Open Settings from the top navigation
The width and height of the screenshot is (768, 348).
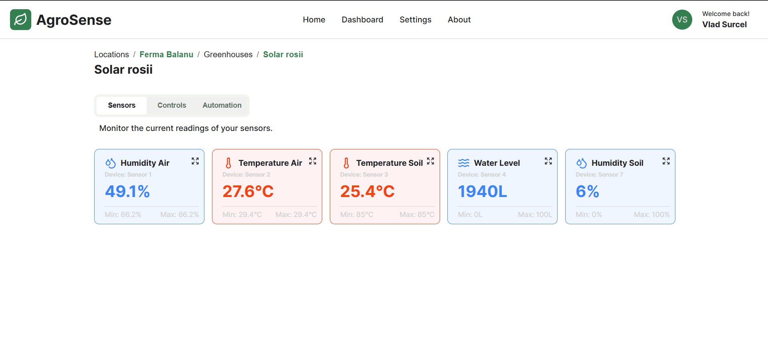[415, 20]
